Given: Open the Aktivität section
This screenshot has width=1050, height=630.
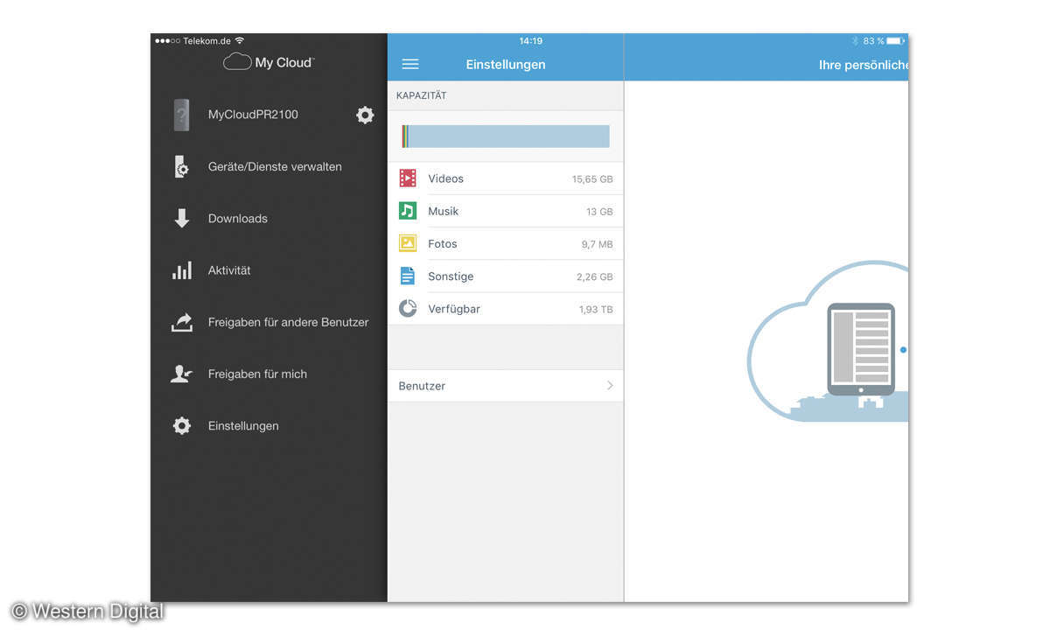Looking at the screenshot, I should pyautogui.click(x=229, y=270).
